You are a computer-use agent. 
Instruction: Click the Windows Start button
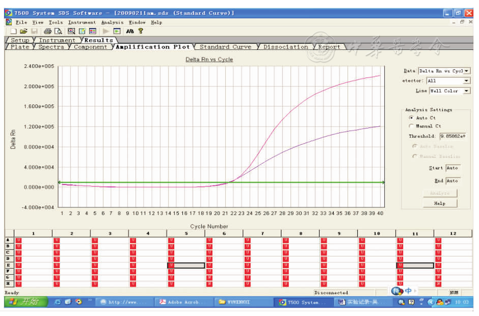click(25, 302)
